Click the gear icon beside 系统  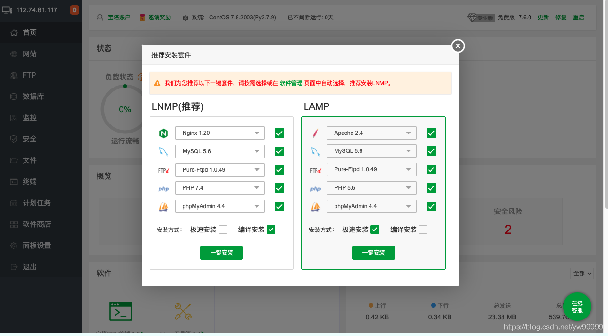(185, 18)
